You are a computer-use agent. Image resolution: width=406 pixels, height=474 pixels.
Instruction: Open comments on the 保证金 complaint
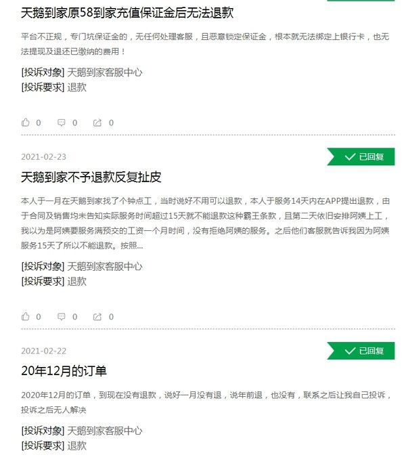tap(62, 123)
